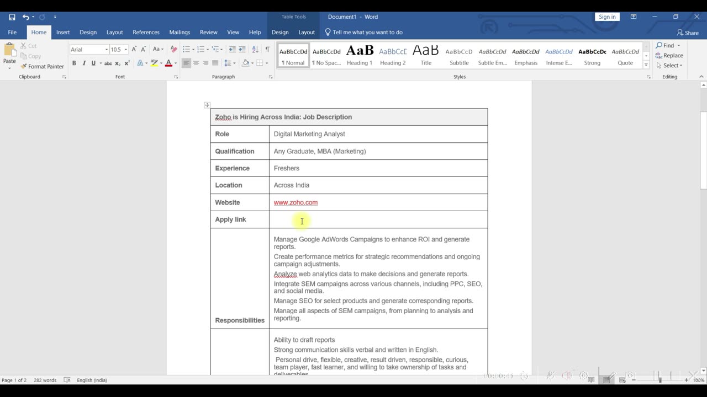The width and height of the screenshot is (707, 397).
Task: Open the Paragraph dialog launcher
Action: tap(271, 77)
